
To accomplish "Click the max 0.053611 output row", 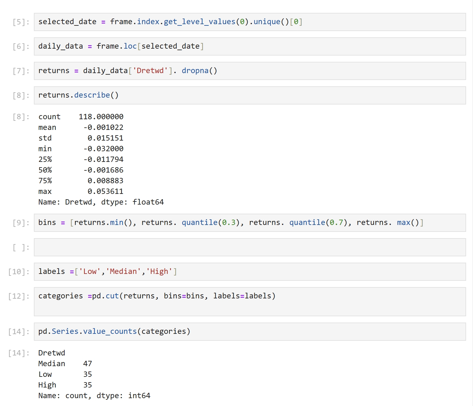I will tap(81, 191).
